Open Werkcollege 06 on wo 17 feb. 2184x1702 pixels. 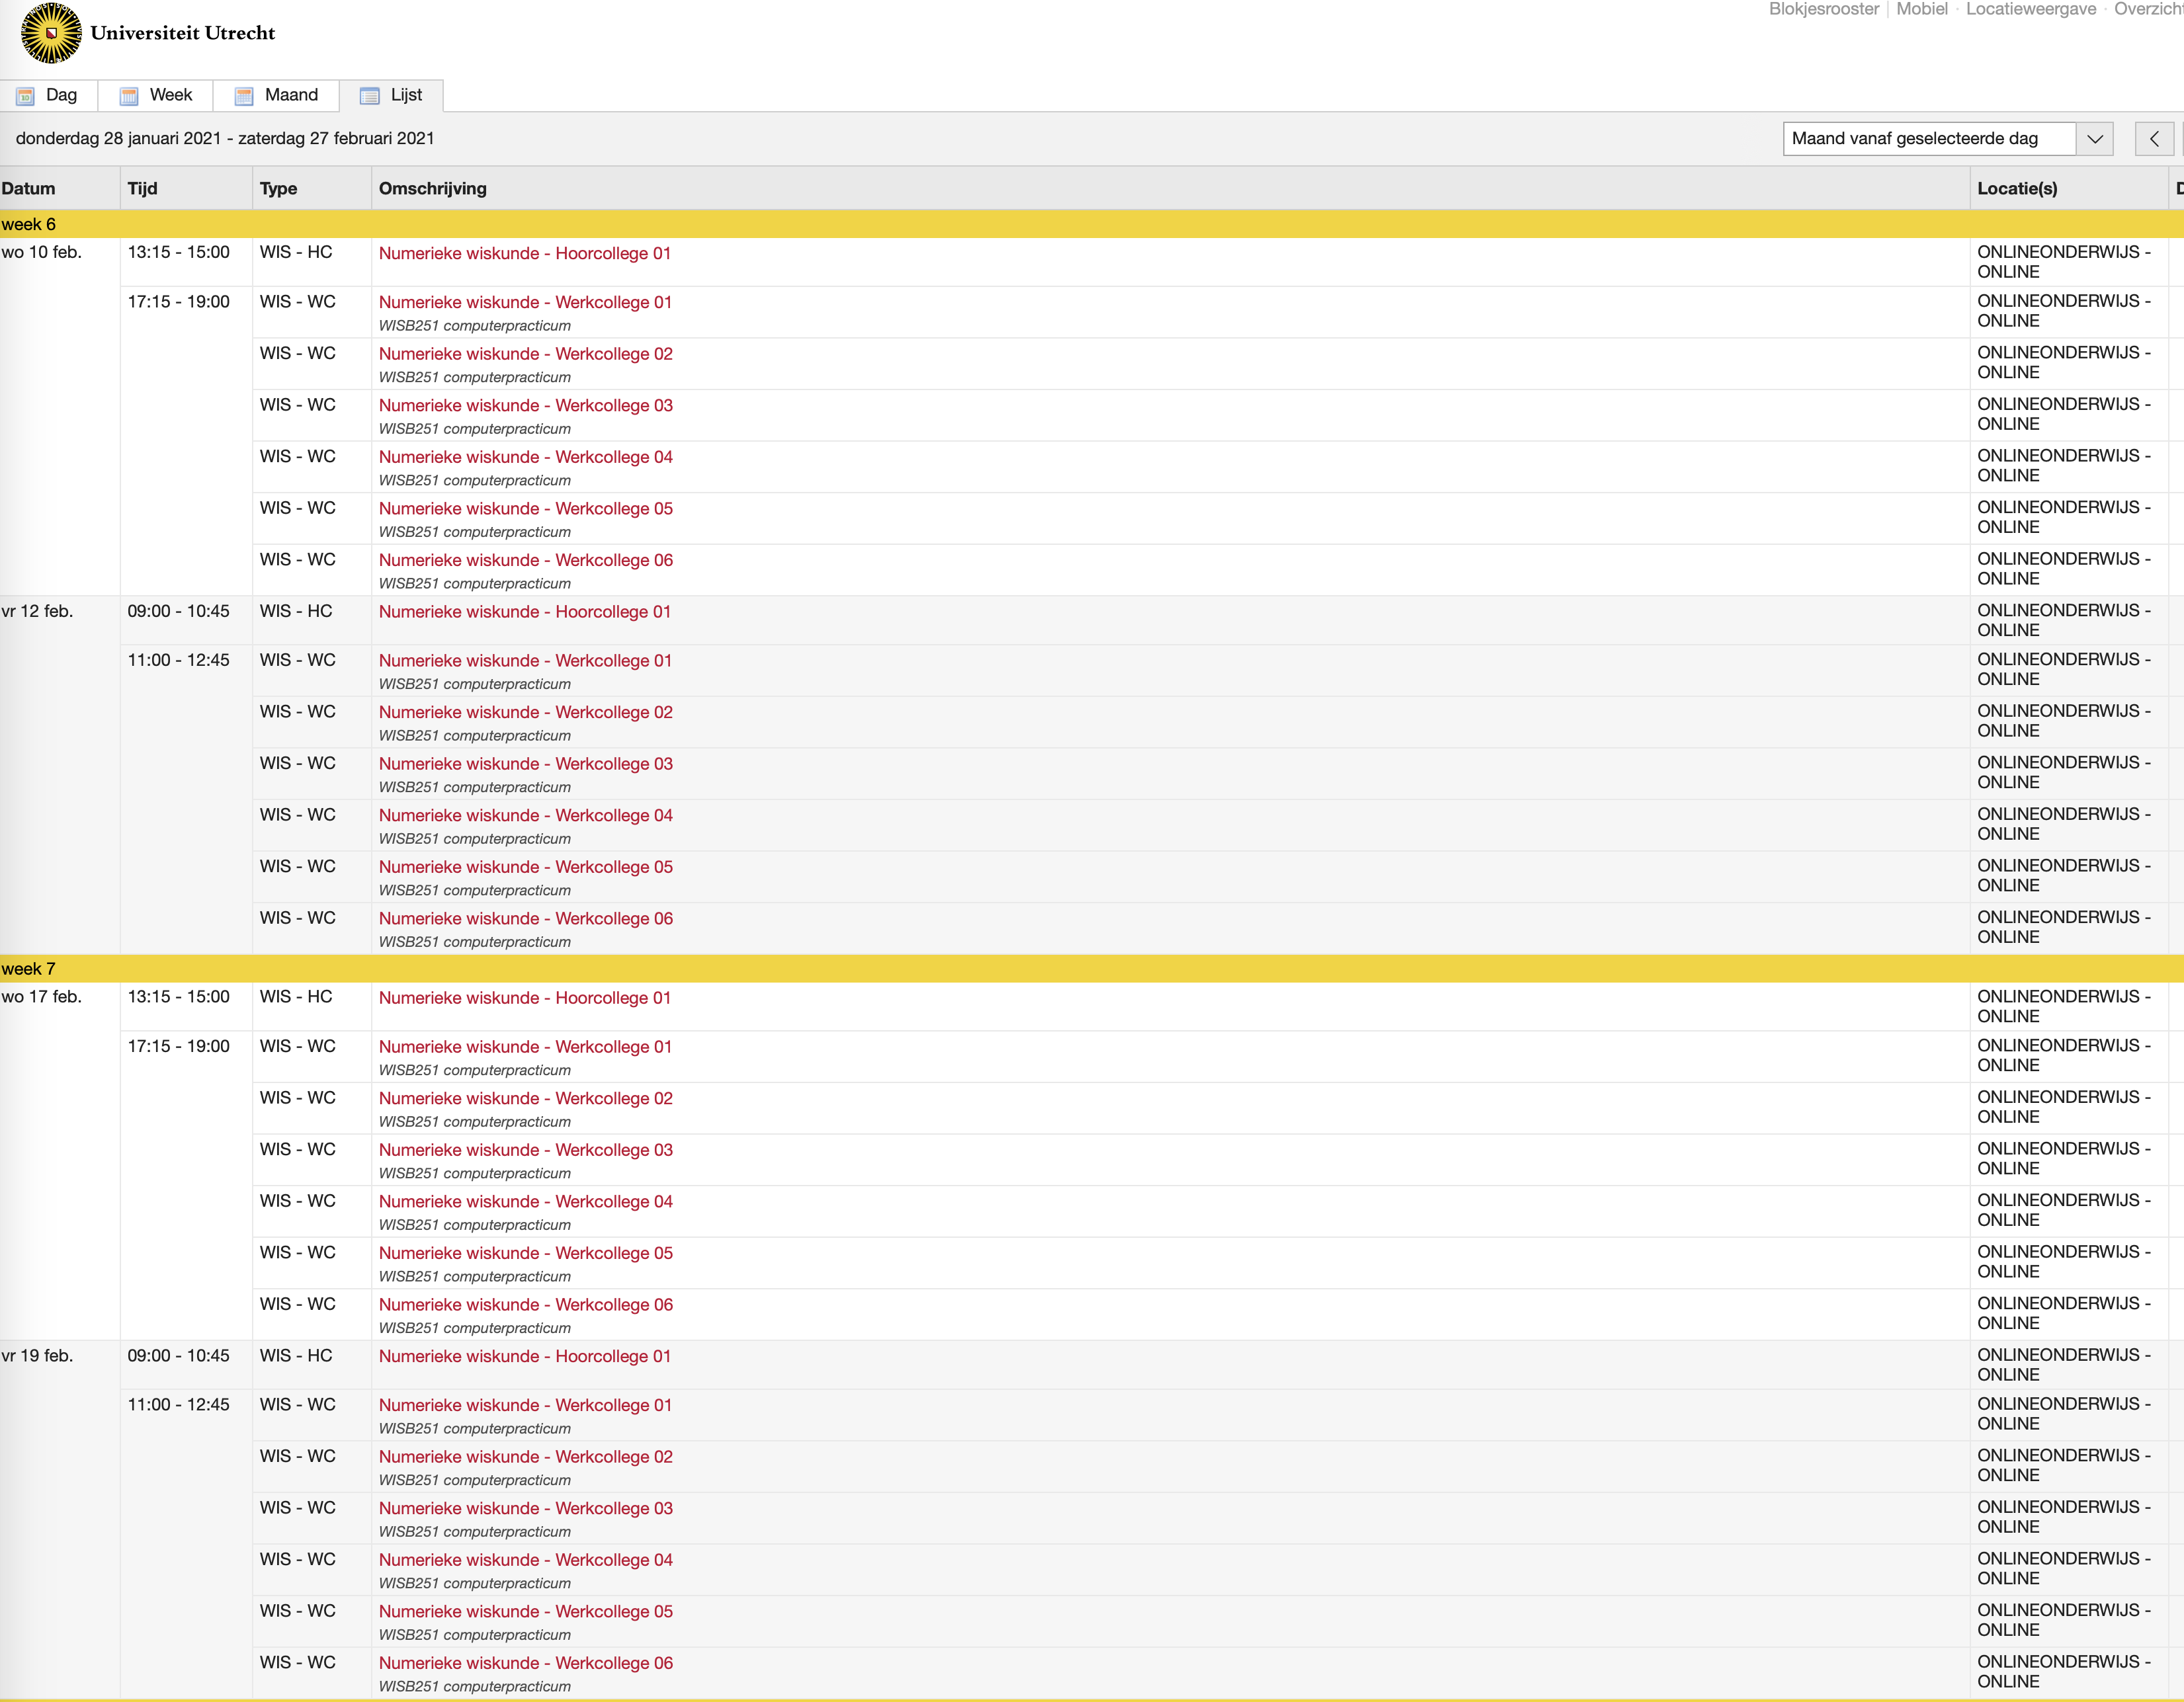(x=525, y=1305)
